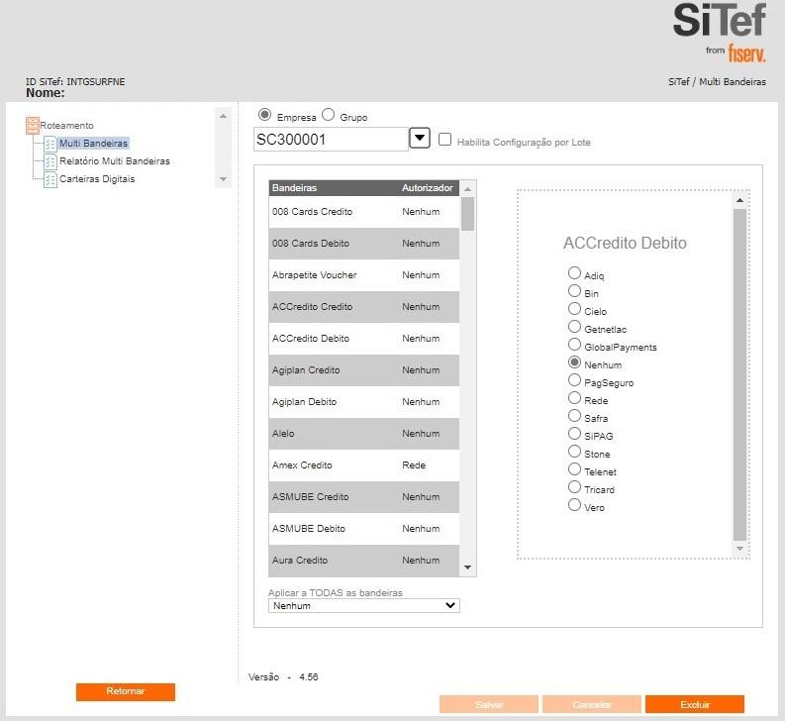Click the SC300001 company input field
Screen dimensions: 785x721
coord(331,140)
